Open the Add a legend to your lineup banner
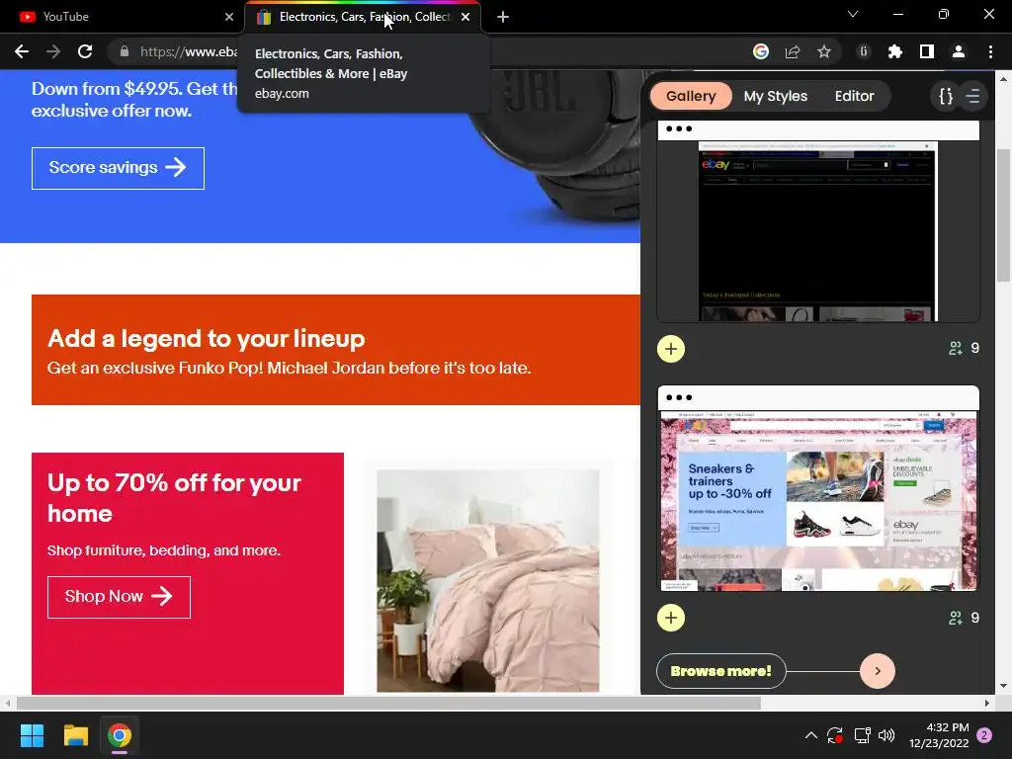The width and height of the screenshot is (1012, 759). pos(336,350)
